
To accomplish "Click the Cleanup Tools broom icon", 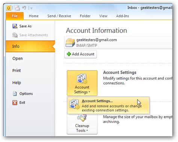I will [82, 118].
